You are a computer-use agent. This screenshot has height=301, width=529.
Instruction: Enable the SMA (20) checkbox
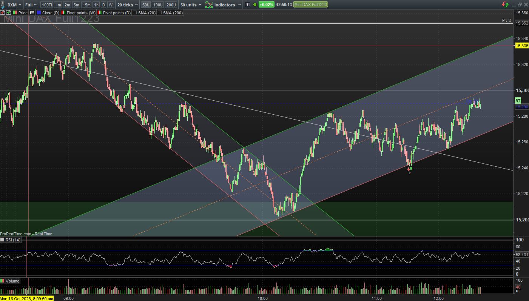(135, 13)
